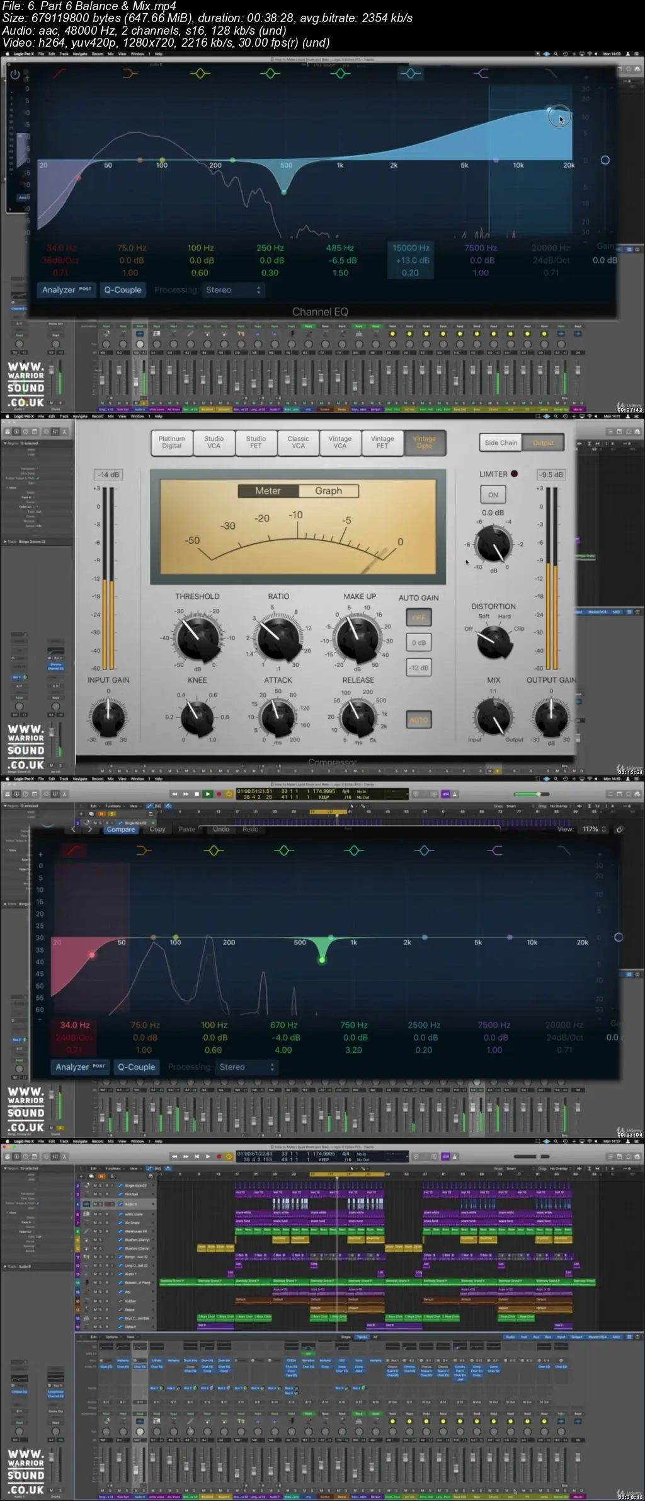
Task: Click the yellow Cycle button in fourth frame transport
Action: coord(229,1156)
